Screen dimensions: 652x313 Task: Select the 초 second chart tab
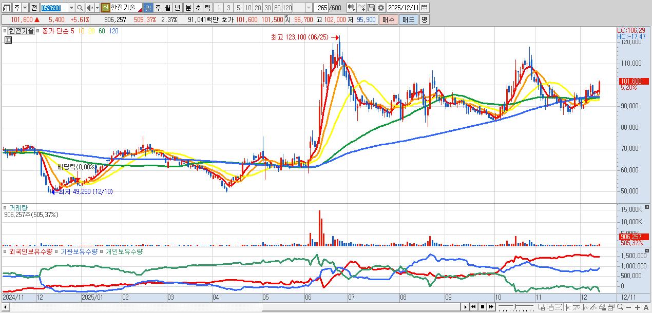click(x=198, y=8)
